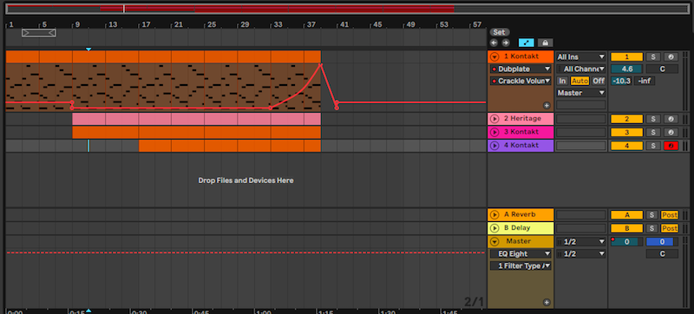Click the track 1 volume field showing 4.6
Image resolution: width=694 pixels, height=314 pixels.
point(626,69)
